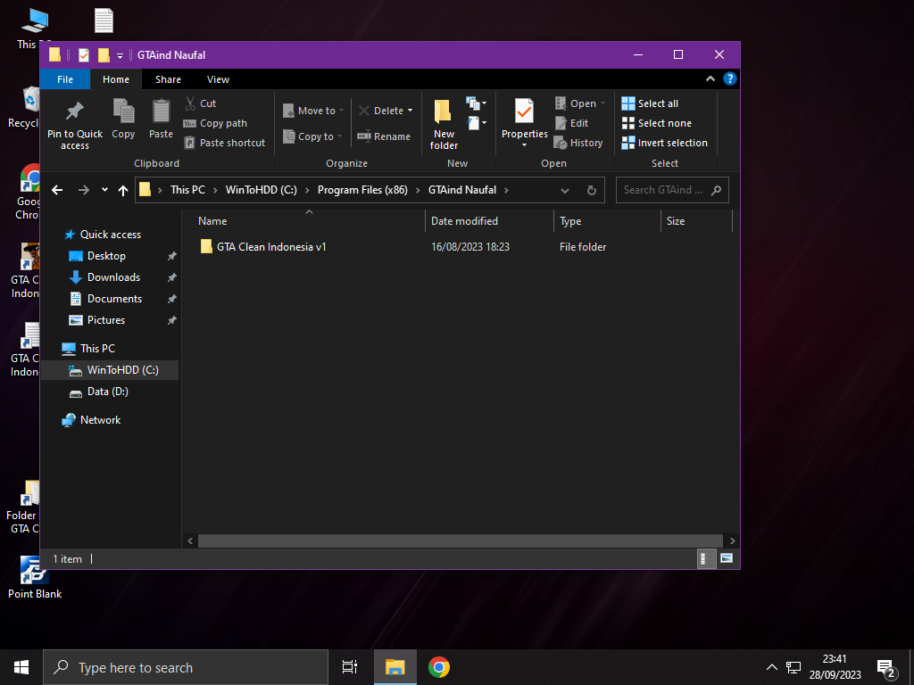Click WinToHDD (C:) breadcrumb segment
Image resolution: width=914 pixels, height=685 pixels.
pos(262,190)
